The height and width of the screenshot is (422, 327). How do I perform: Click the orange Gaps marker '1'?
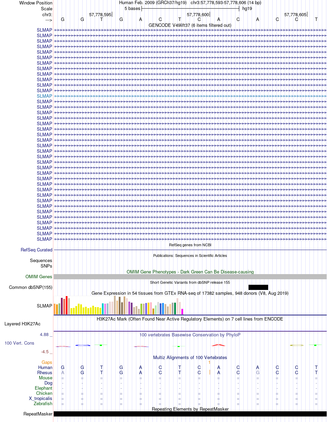(209, 362)
